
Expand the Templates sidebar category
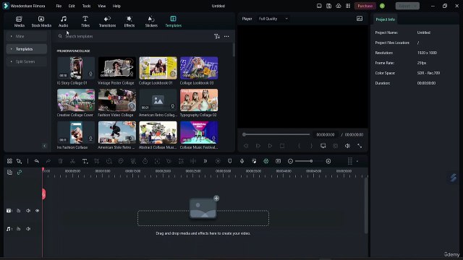pyautogui.click(x=27, y=49)
